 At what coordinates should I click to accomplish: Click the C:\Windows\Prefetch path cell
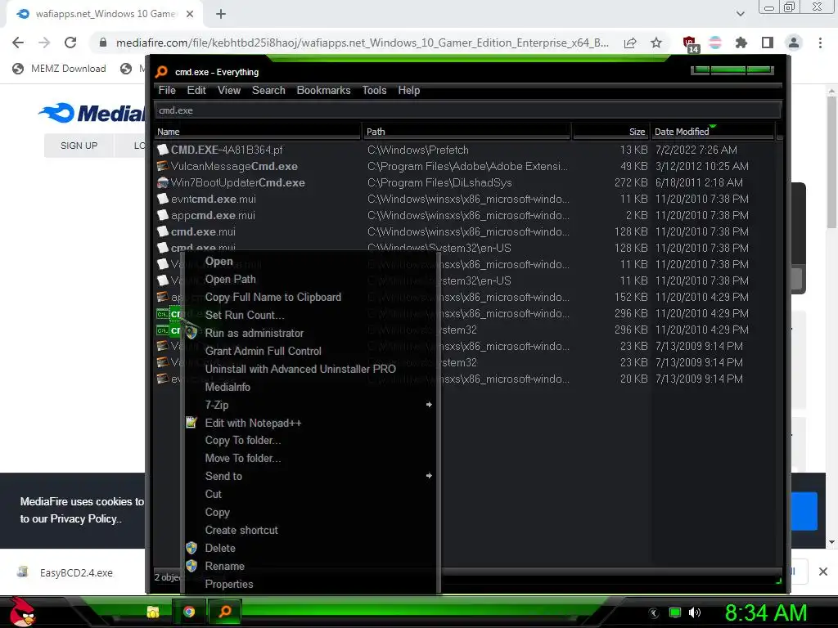(418, 150)
